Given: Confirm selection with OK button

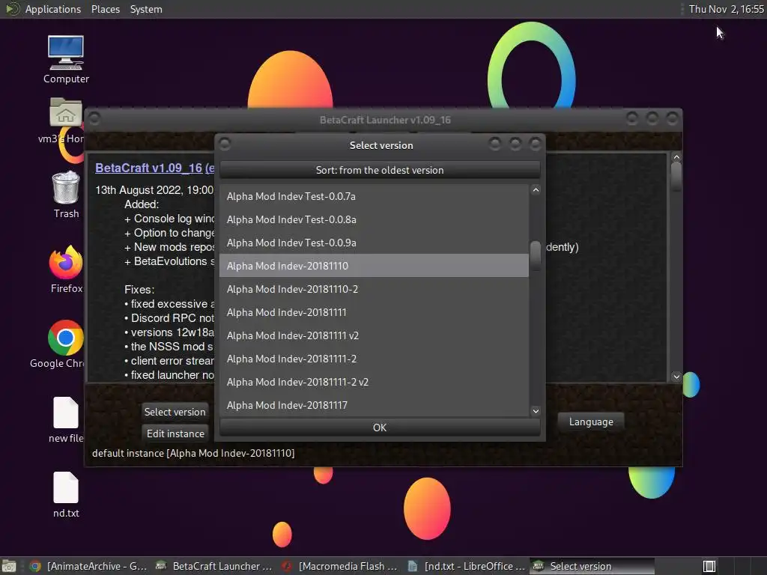Looking at the screenshot, I should (x=380, y=428).
